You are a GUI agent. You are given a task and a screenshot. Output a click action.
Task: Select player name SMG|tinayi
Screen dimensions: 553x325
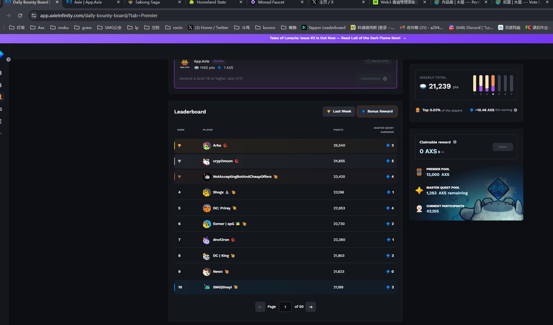coord(223,287)
